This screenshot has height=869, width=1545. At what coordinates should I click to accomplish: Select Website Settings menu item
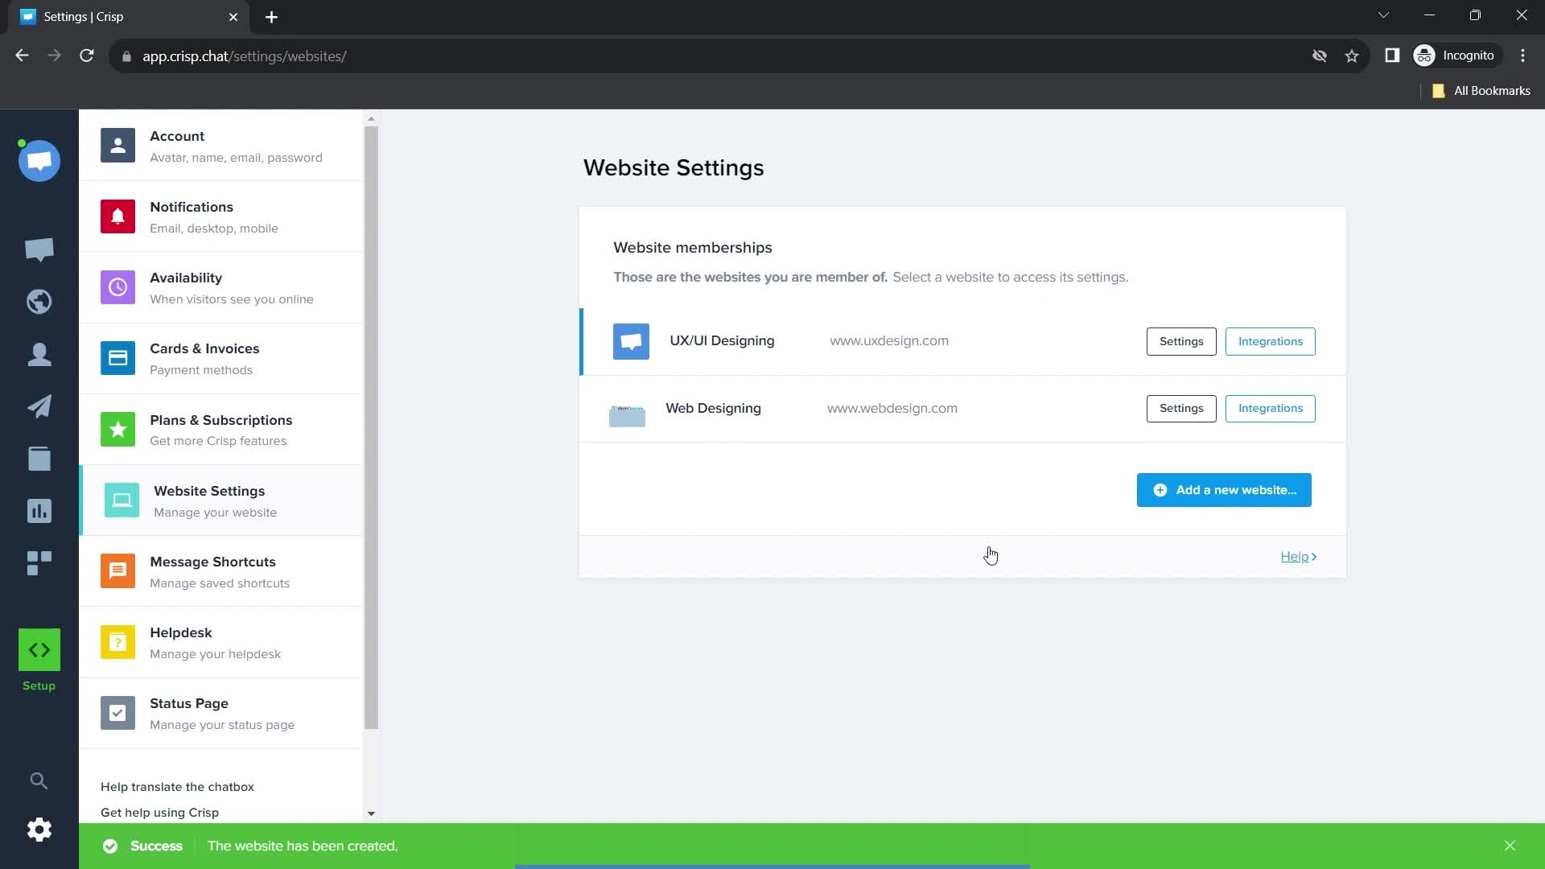pyautogui.click(x=209, y=500)
